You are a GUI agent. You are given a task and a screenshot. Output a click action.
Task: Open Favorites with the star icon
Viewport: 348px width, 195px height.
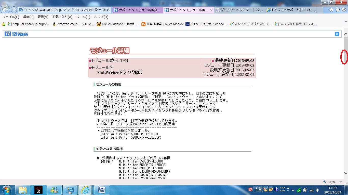coord(338,10)
